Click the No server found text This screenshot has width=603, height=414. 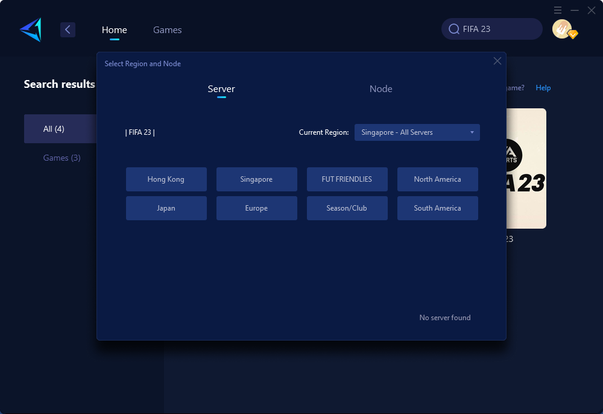[445, 318]
